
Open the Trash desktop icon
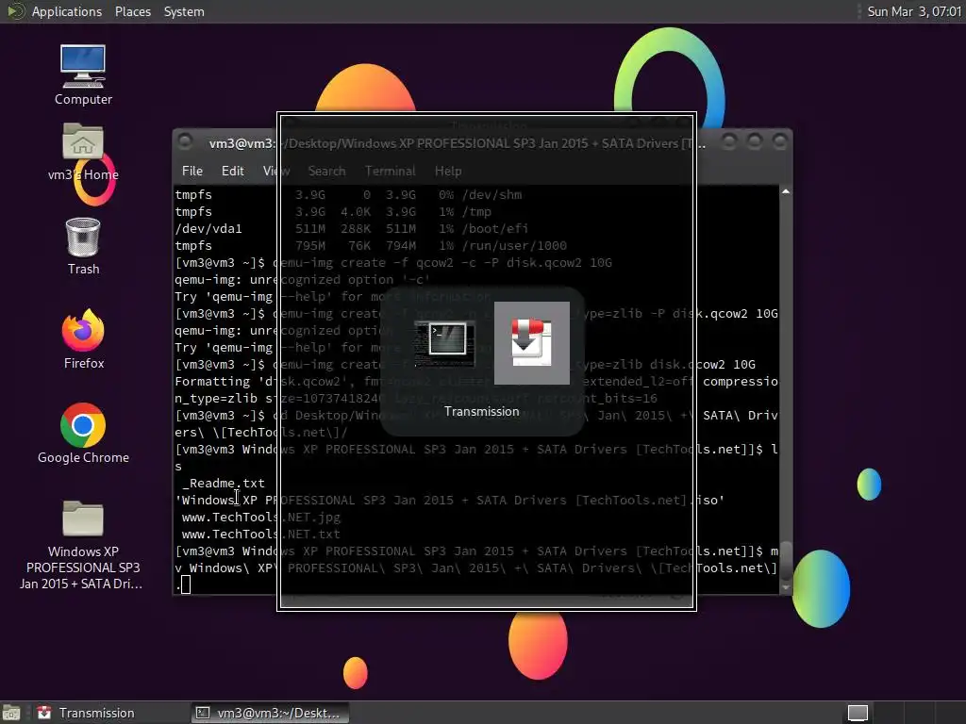point(83,246)
